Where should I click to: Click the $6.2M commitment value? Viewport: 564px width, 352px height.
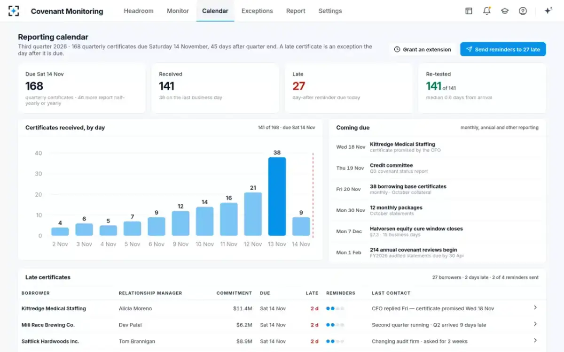[x=244, y=325]
